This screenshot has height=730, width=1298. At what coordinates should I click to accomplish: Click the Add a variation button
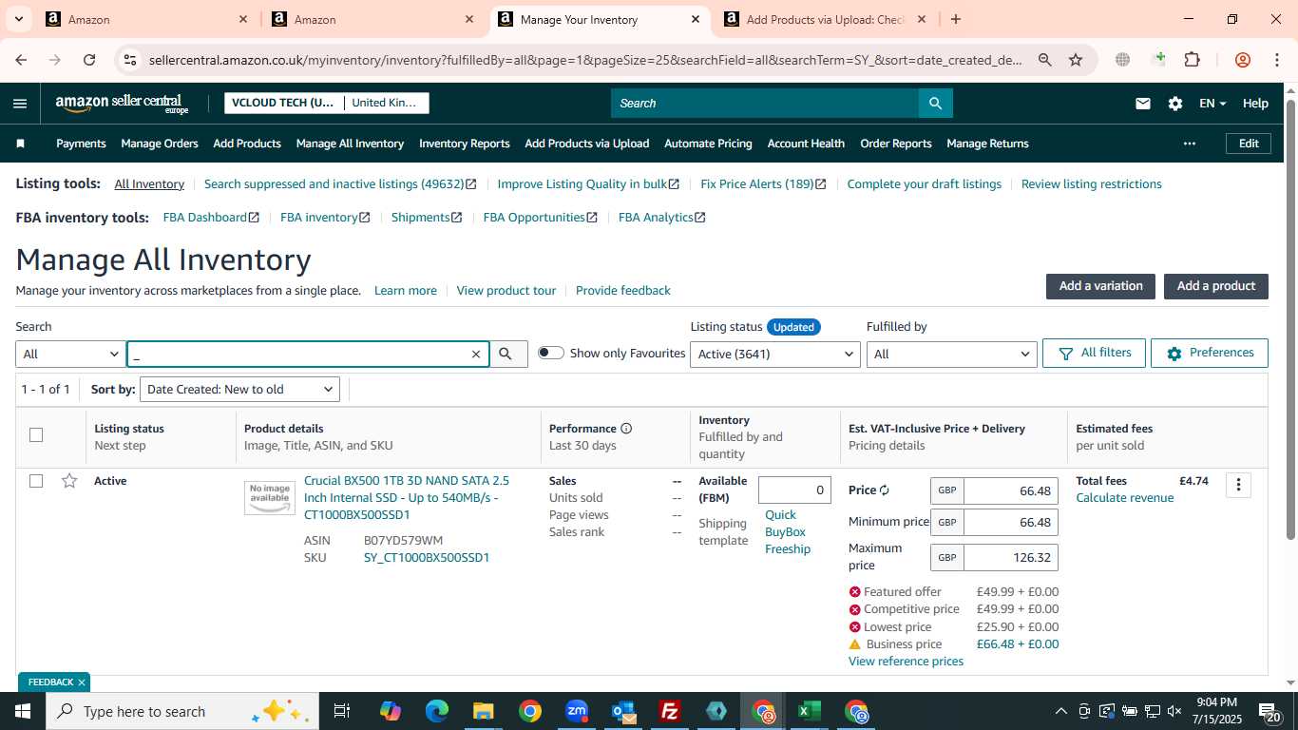(1100, 286)
